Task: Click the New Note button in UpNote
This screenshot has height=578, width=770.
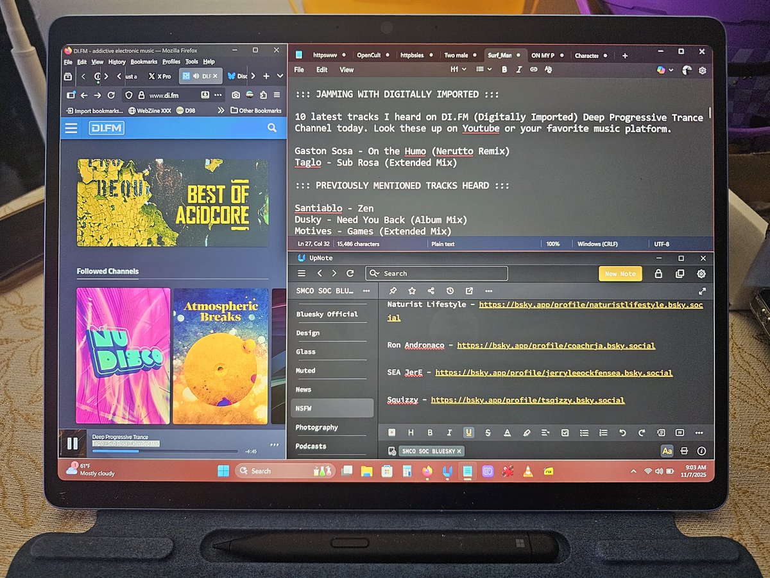Action: [620, 274]
